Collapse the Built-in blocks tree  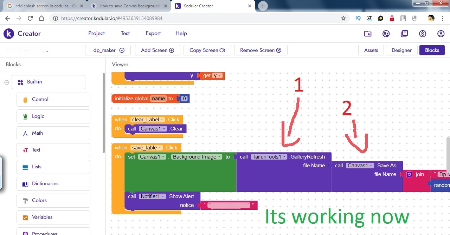[6, 82]
